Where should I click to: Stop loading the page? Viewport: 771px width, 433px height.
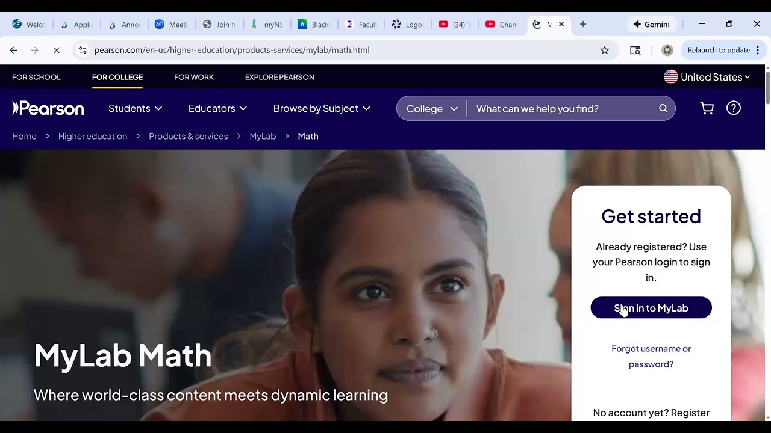coord(57,50)
